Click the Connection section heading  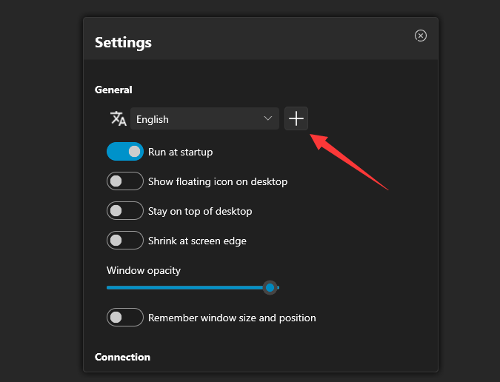coord(122,357)
